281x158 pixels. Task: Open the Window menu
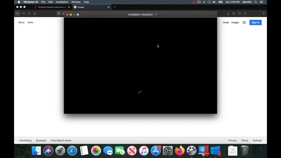point(76,2)
